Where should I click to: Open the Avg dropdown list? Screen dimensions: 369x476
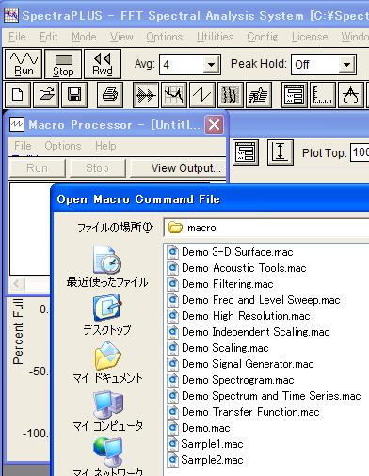coord(211,65)
